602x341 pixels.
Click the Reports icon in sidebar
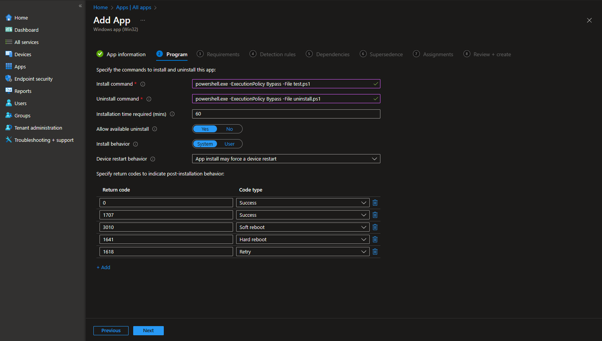9,91
